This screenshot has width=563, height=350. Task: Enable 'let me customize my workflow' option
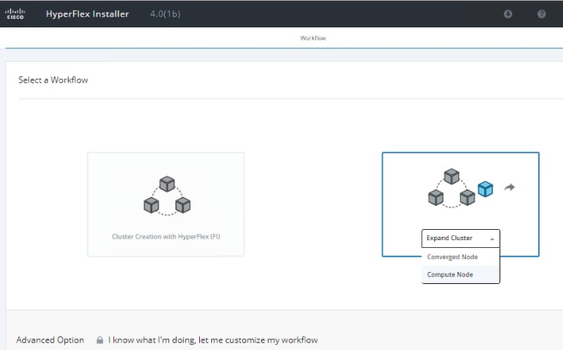pos(213,340)
